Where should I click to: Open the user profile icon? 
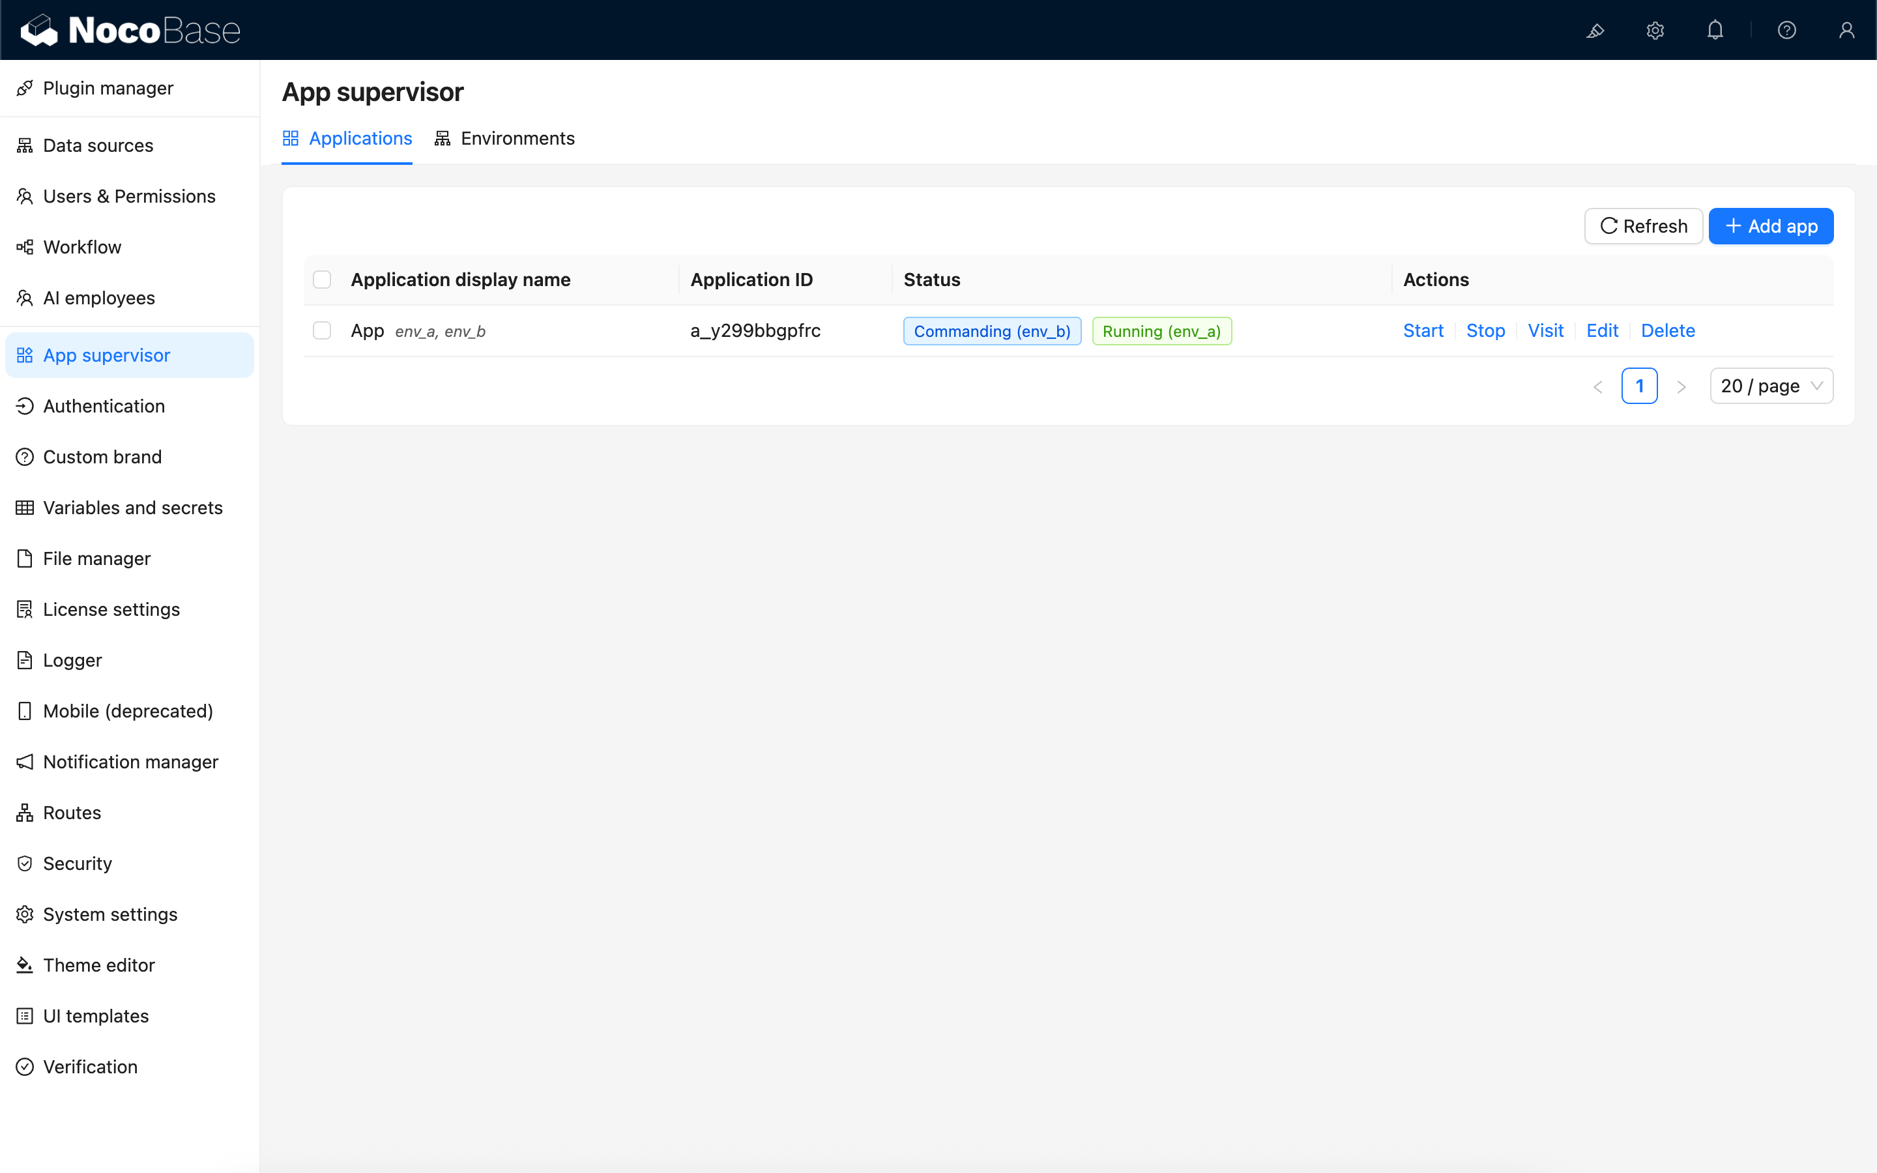[x=1846, y=30]
